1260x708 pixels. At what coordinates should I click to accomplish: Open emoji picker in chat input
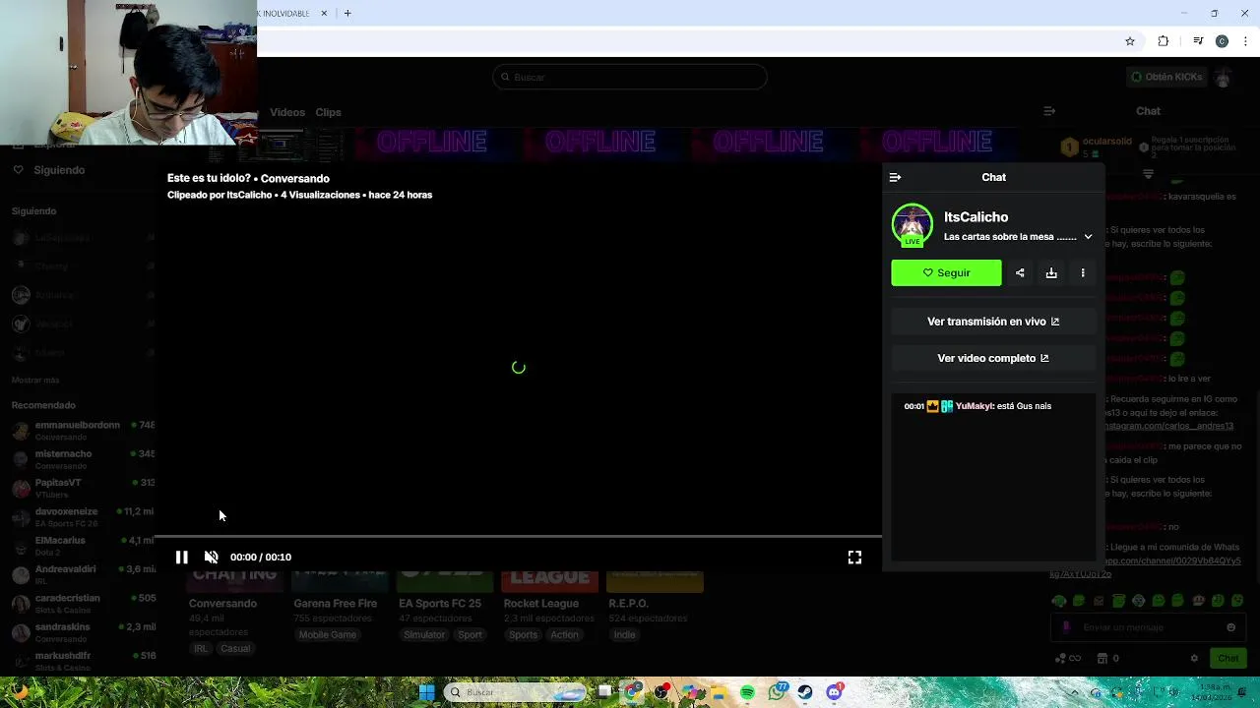tap(1230, 627)
